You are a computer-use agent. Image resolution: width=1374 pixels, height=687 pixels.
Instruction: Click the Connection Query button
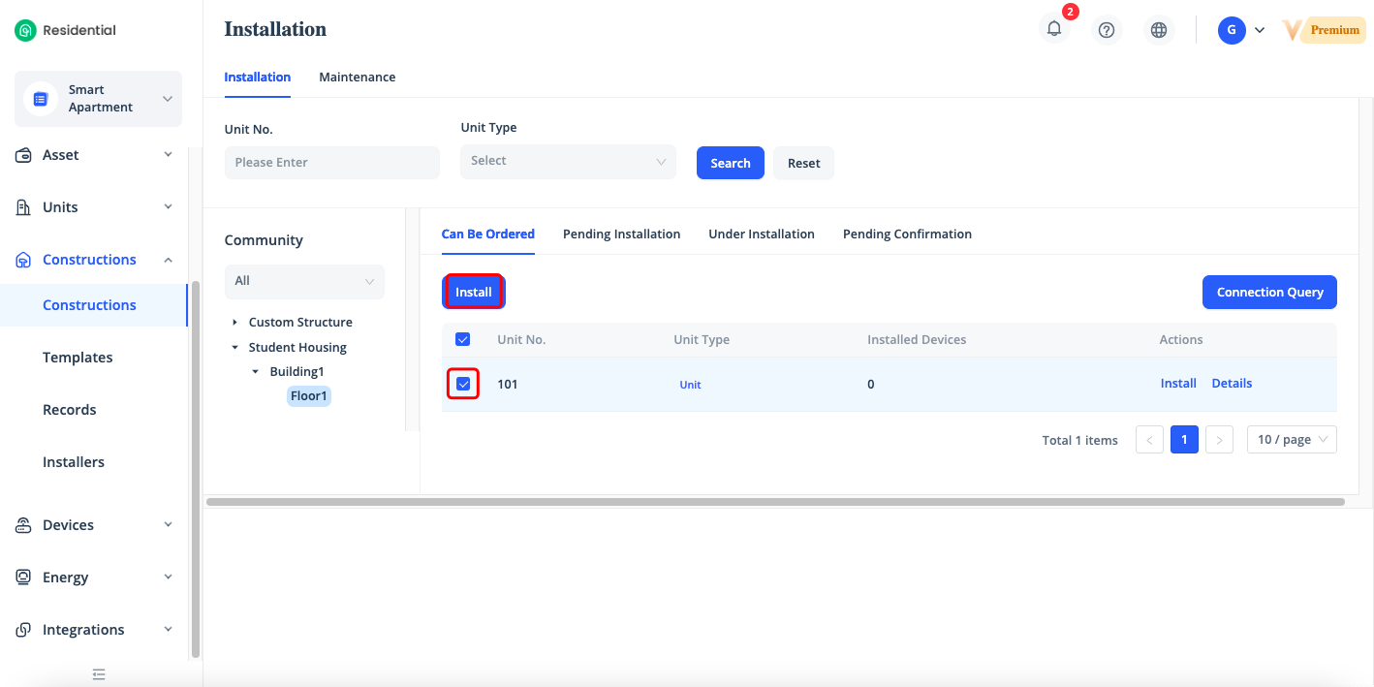point(1269,293)
